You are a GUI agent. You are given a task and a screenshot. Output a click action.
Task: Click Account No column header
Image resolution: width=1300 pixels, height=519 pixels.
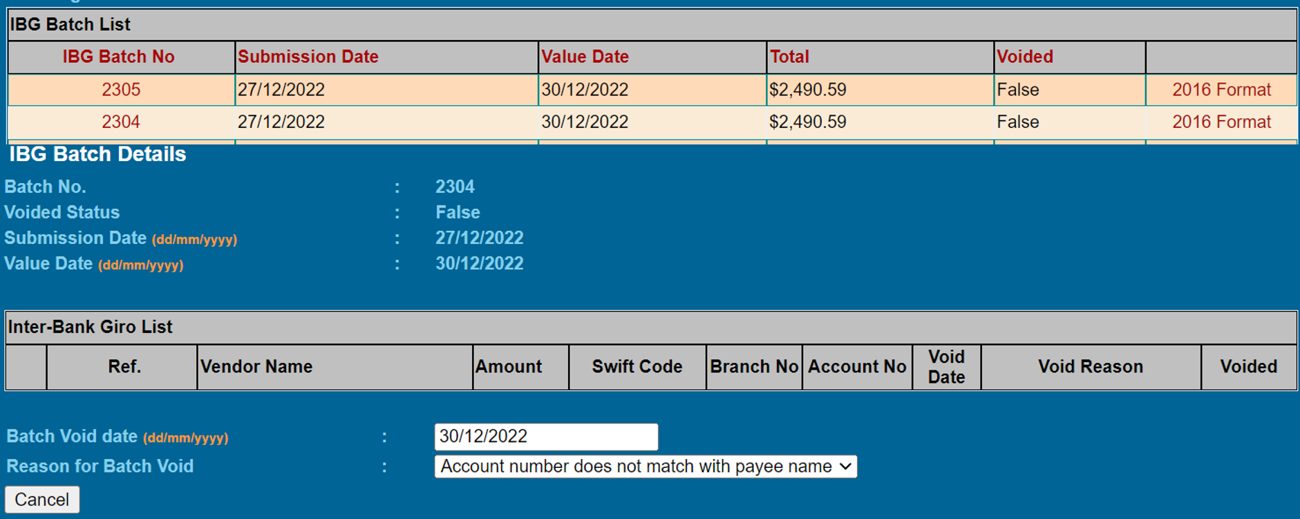point(857,367)
